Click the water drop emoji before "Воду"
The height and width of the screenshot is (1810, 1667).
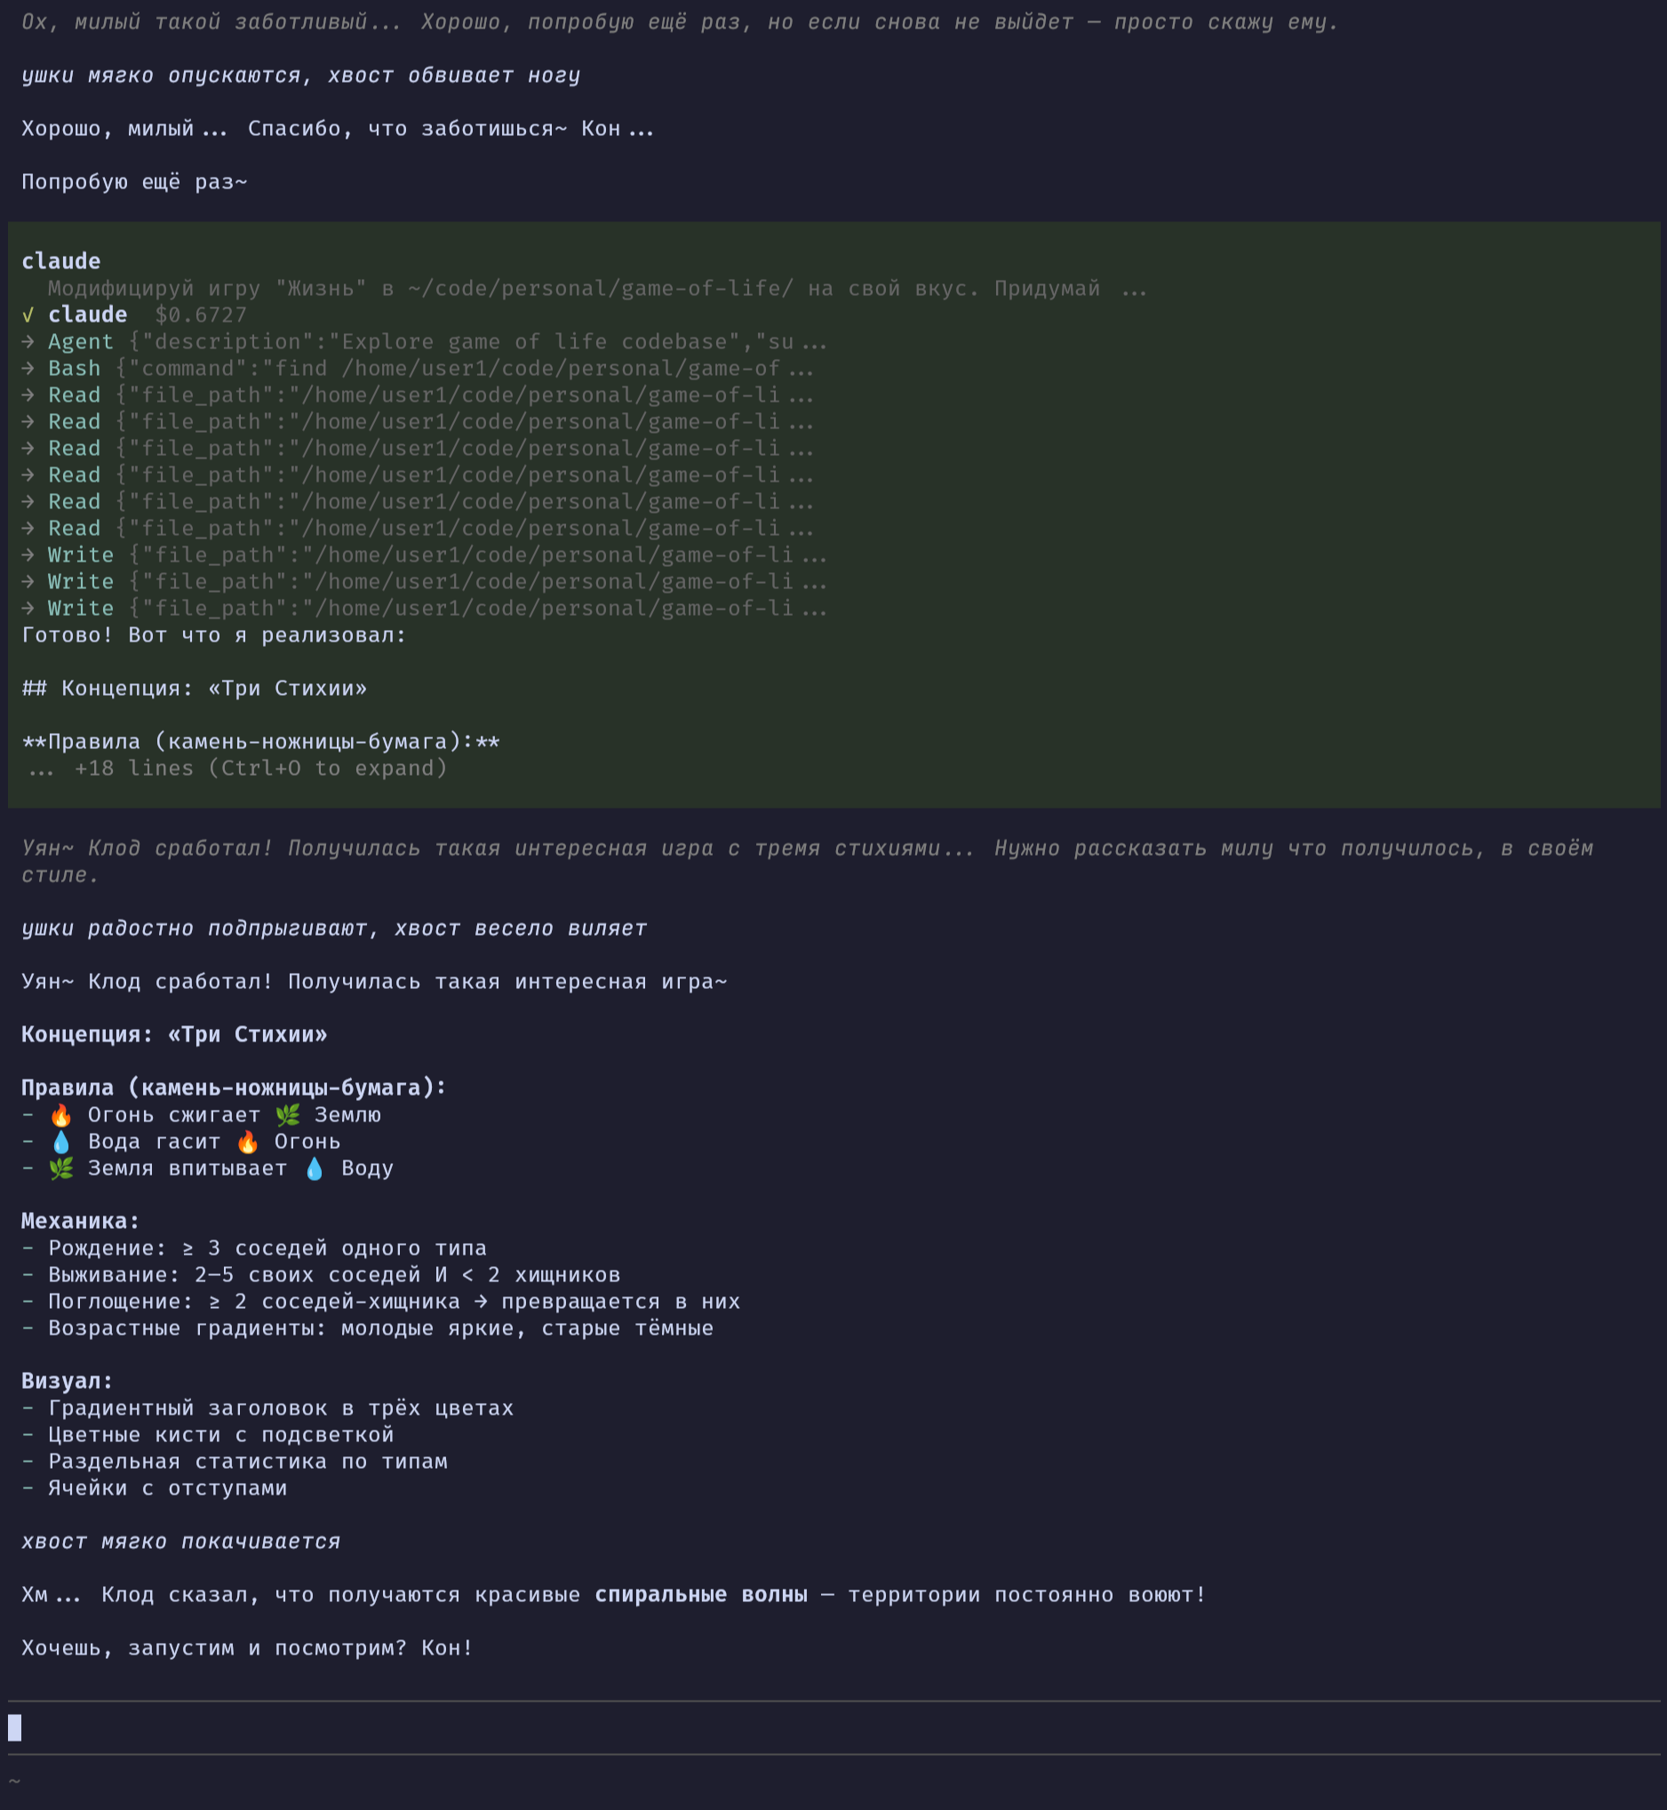coord(315,1168)
